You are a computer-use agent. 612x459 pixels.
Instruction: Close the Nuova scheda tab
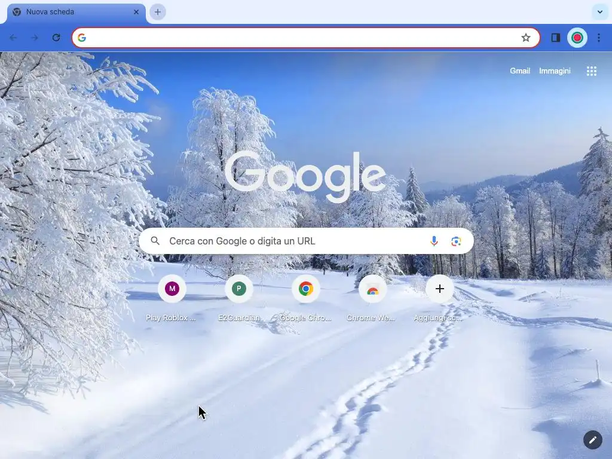click(136, 12)
